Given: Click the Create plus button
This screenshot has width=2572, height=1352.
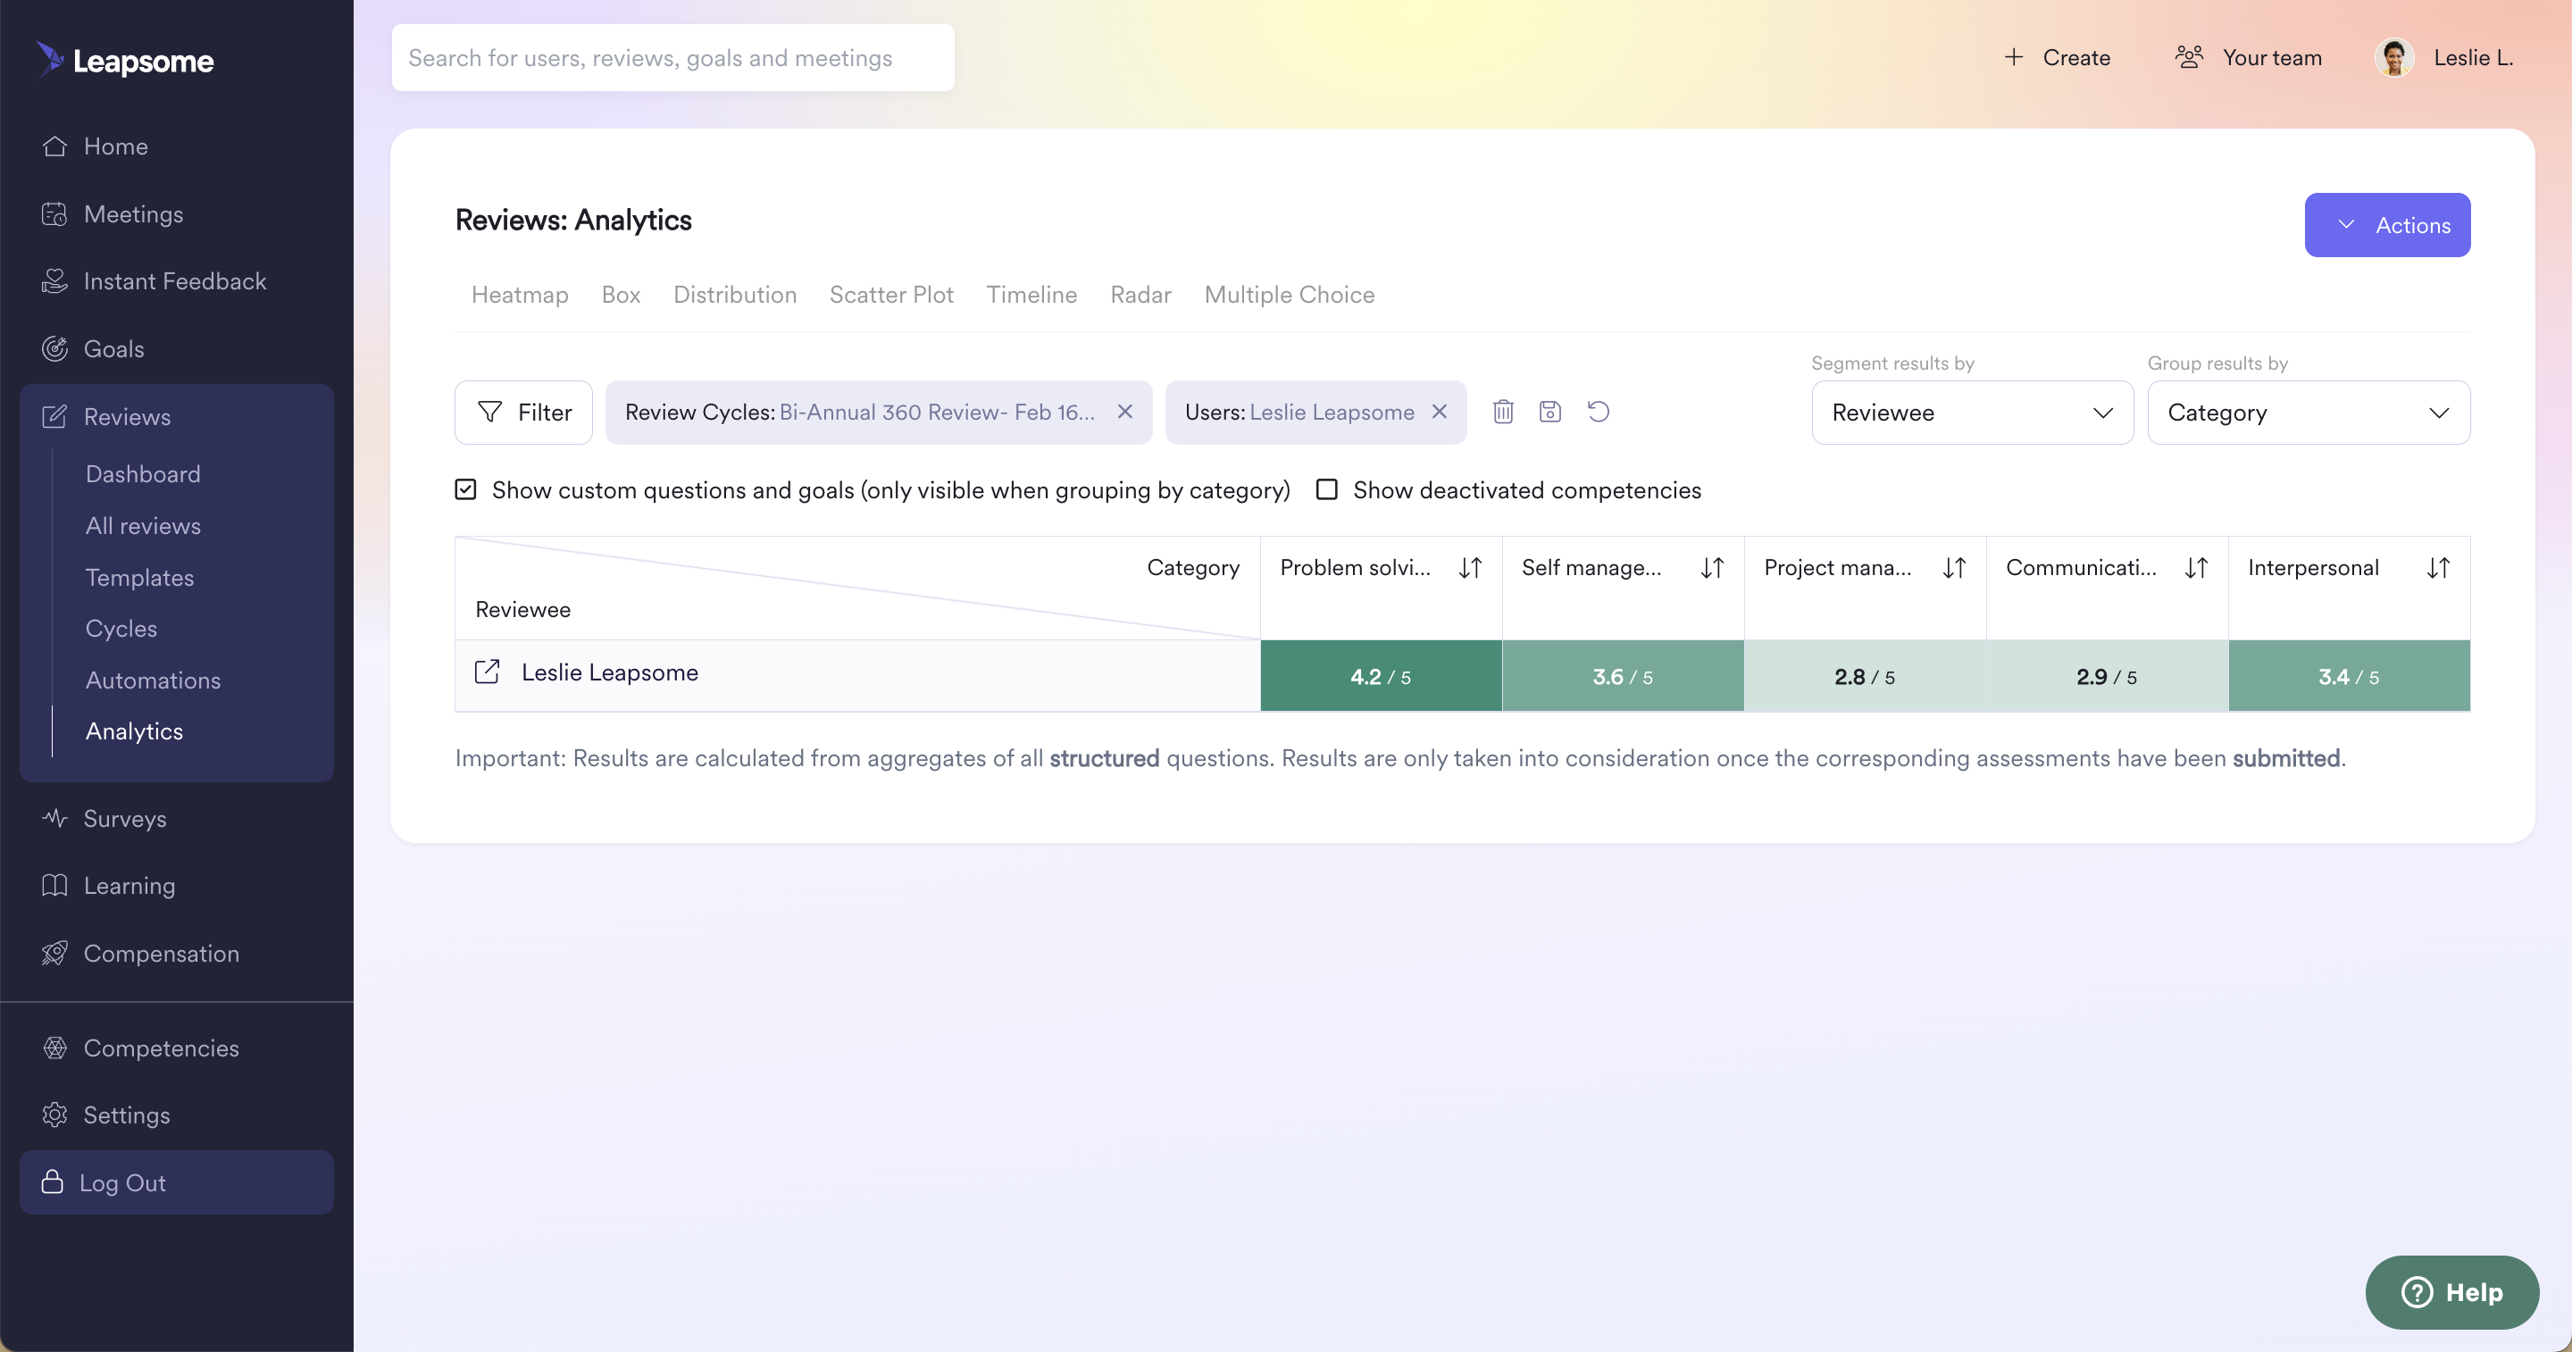Looking at the screenshot, I should [2056, 58].
